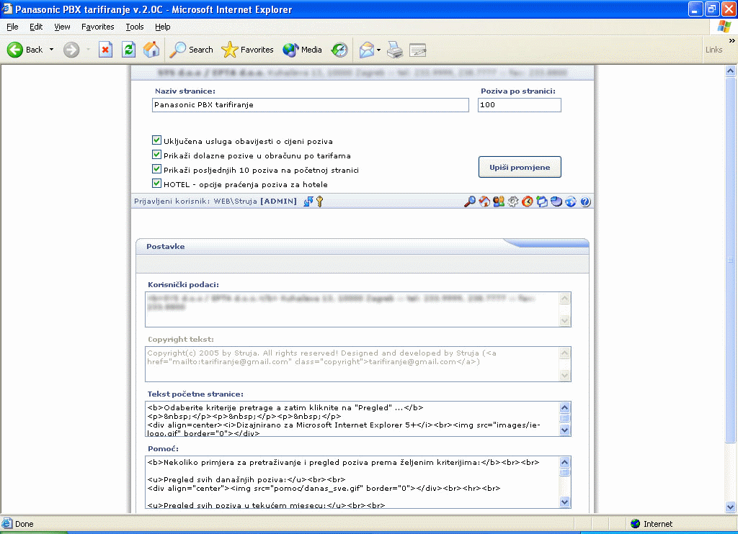Click the IE Forward arrow icon
Image resolution: width=738 pixels, height=534 pixels.
click(x=71, y=50)
